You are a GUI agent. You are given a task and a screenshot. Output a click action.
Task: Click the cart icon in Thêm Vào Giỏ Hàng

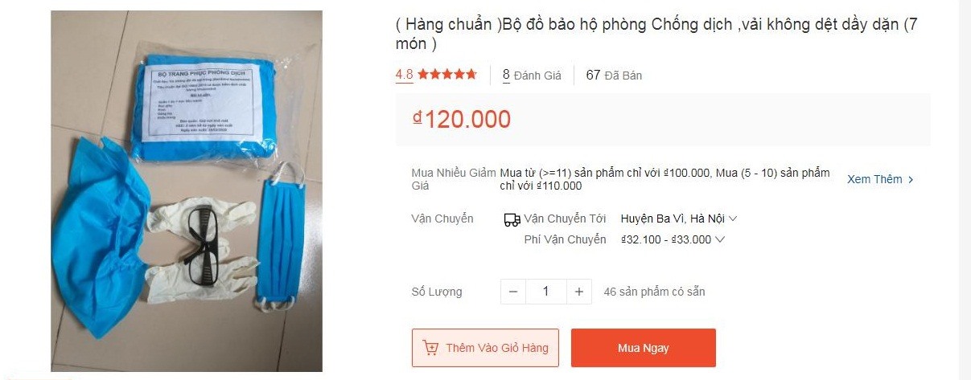[x=430, y=348]
